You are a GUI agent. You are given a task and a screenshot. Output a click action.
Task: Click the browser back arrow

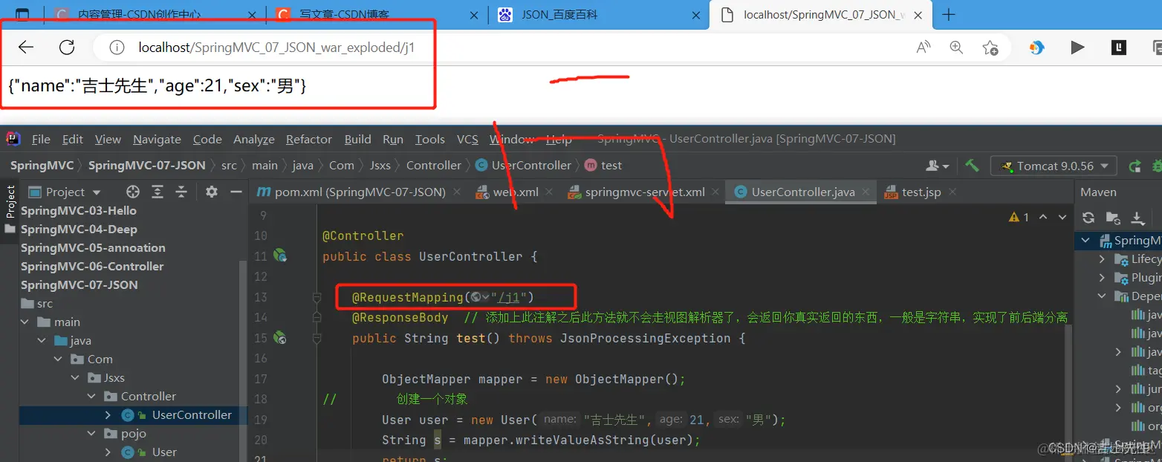(25, 47)
